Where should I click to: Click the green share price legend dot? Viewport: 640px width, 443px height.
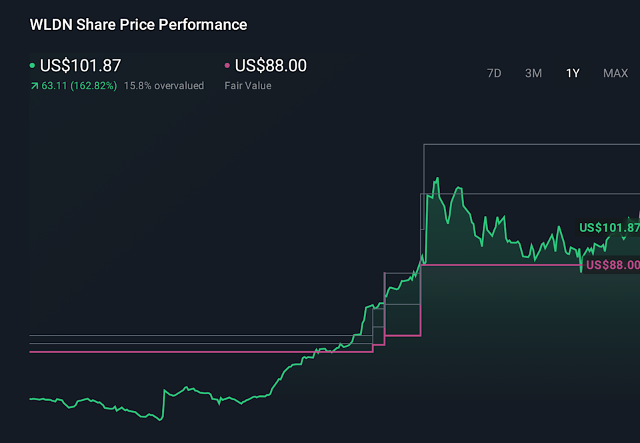click(33, 66)
